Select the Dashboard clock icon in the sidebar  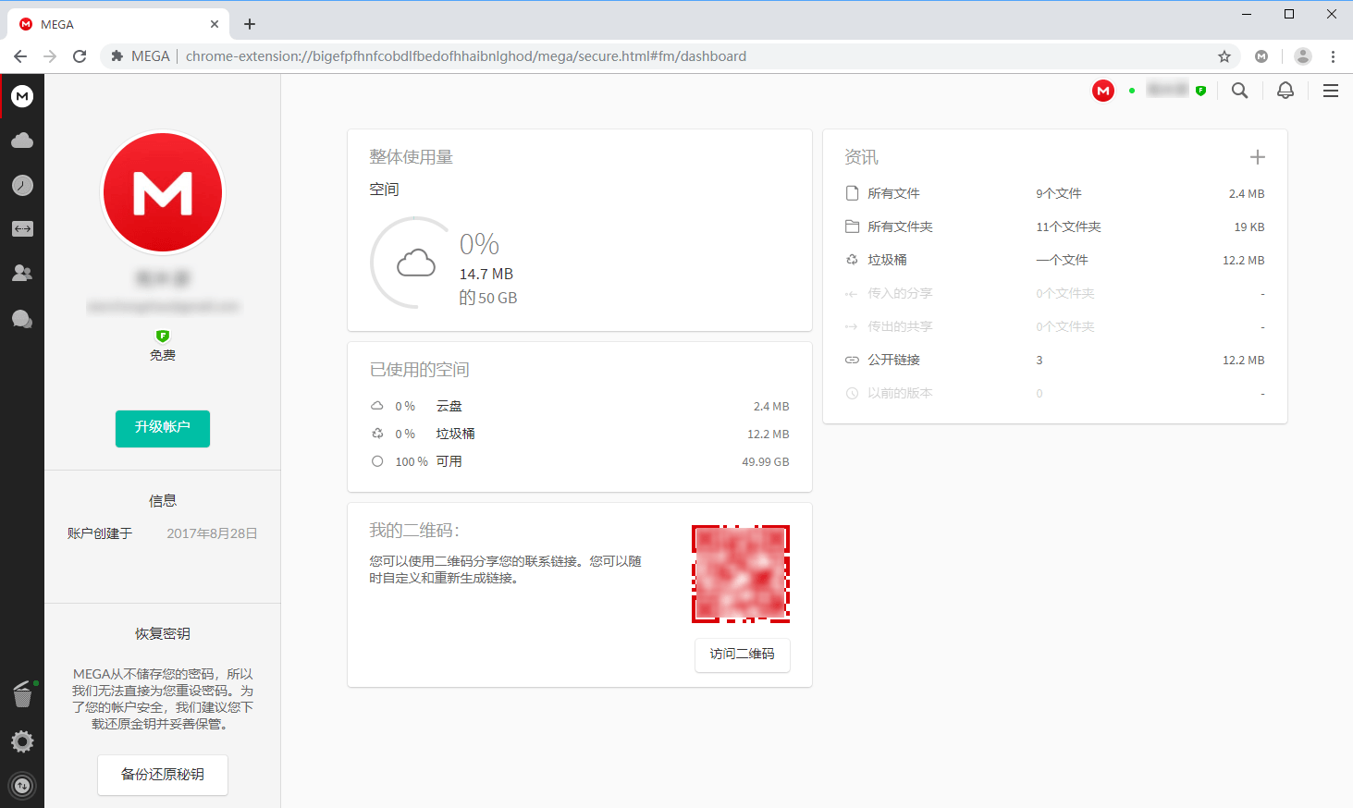[x=21, y=184]
